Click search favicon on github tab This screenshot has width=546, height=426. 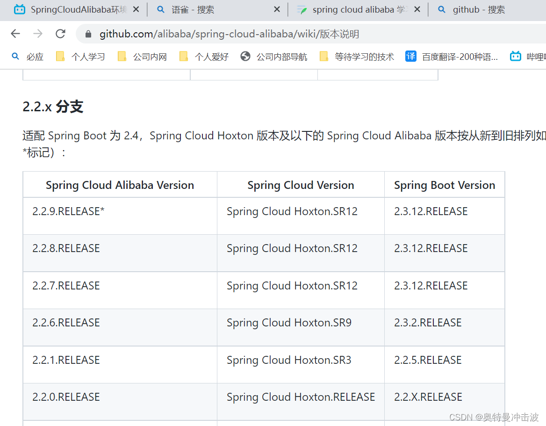point(442,9)
